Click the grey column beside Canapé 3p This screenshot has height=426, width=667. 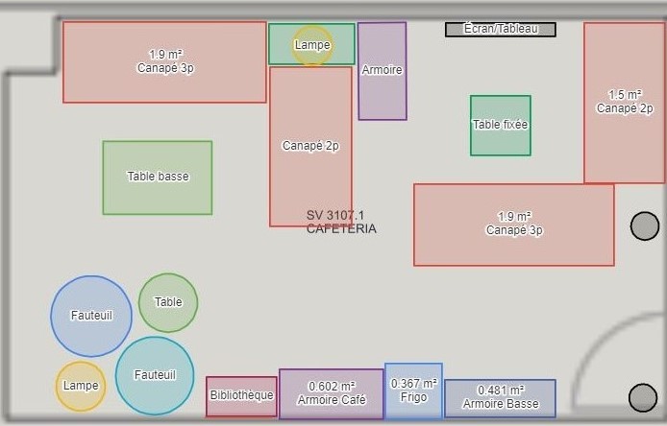point(645,226)
